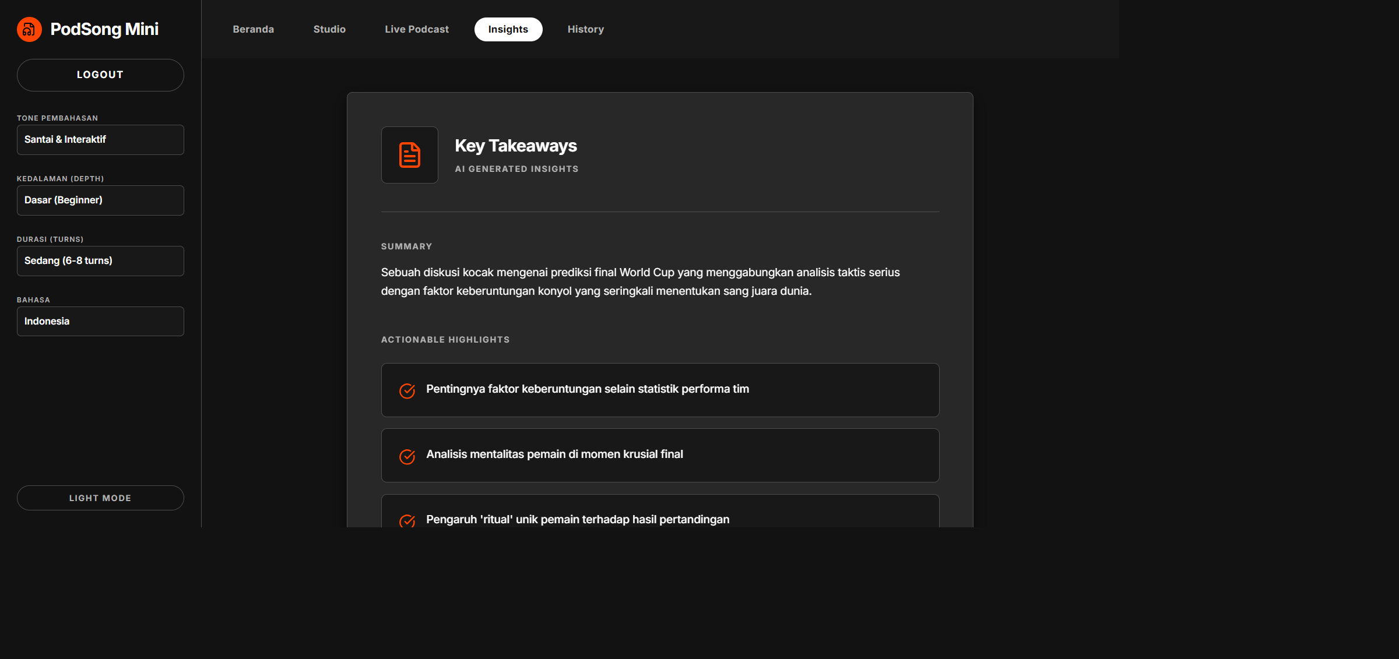
Task: Go to the Live Podcast tab
Action: 417,29
